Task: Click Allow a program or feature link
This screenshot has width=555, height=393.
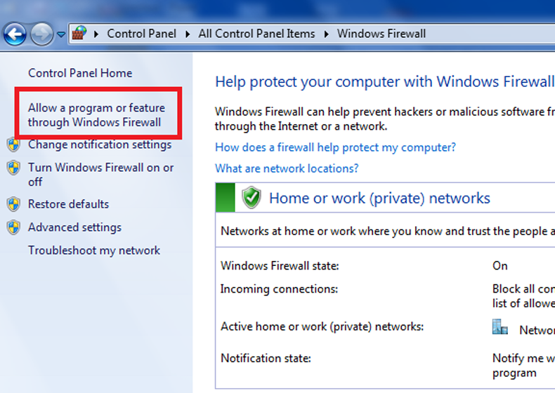Action: [96, 115]
